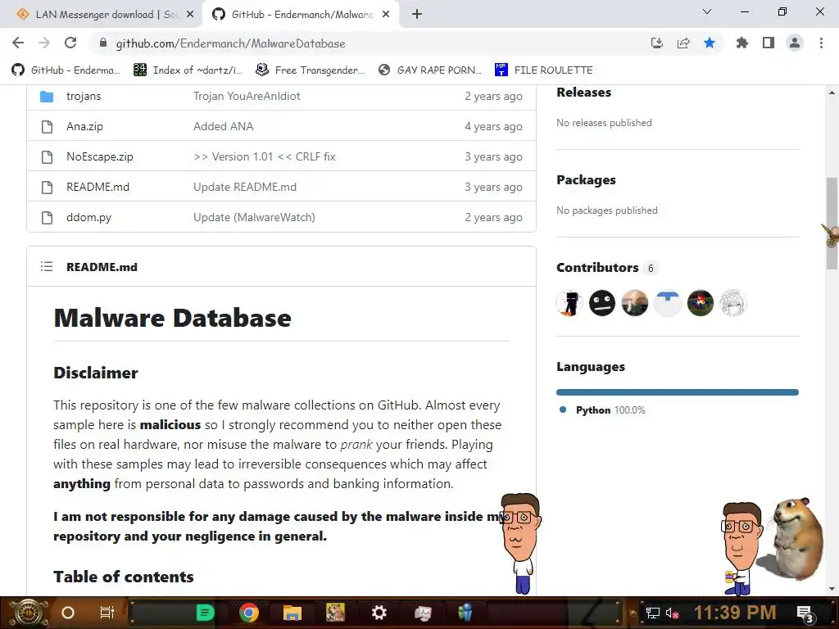Go back to the previous page
This screenshot has width=839, height=629.
18,43
